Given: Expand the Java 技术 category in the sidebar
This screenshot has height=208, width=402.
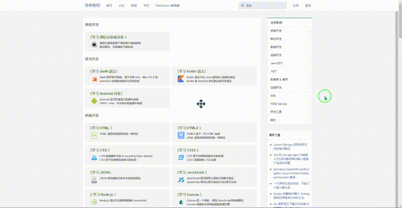Looking at the screenshot, I should tap(289, 63).
